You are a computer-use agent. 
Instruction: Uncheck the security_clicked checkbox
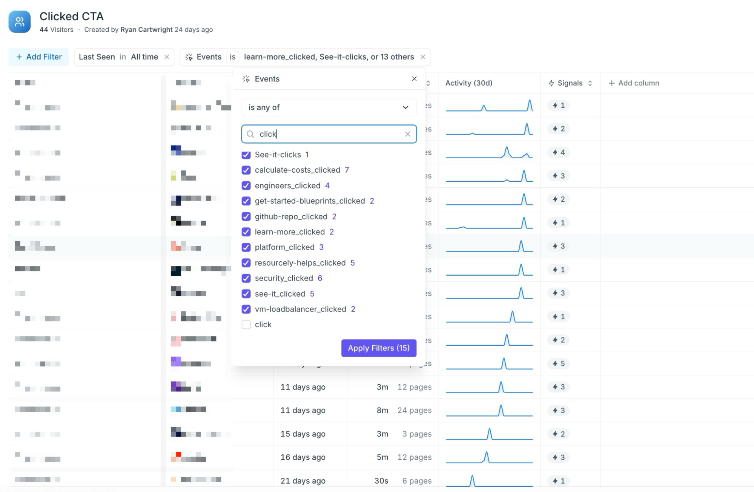tap(246, 279)
